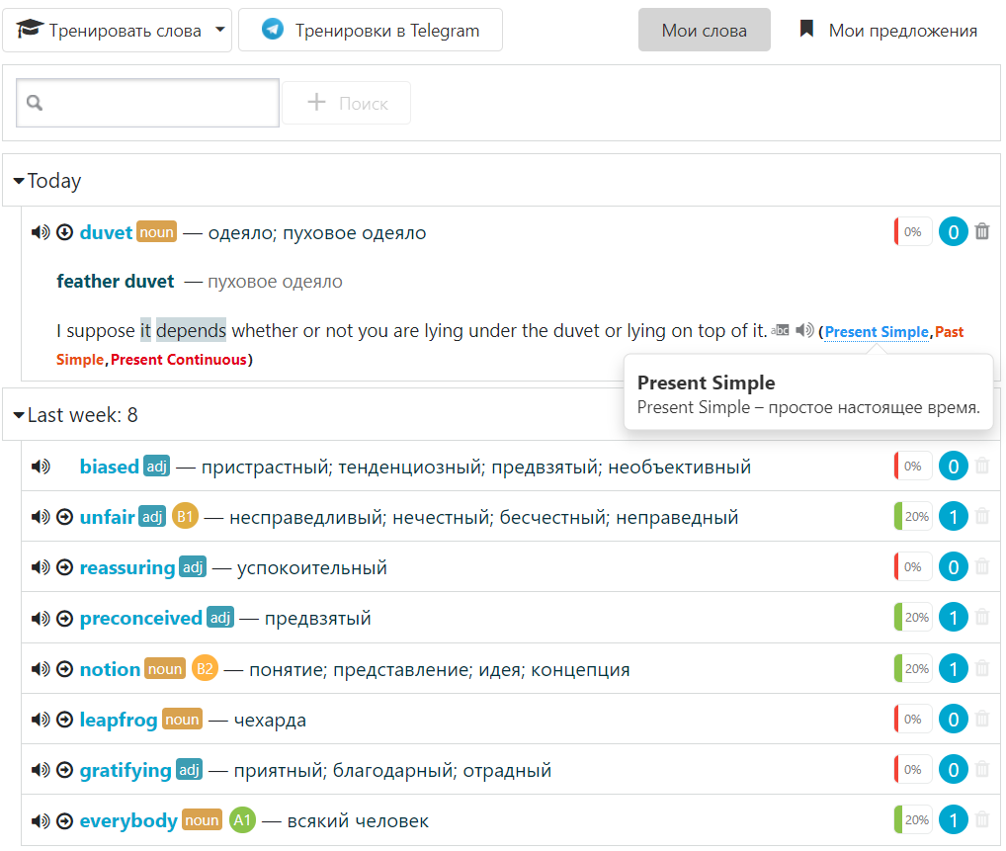The height and width of the screenshot is (851, 1006).
Task: Delete the word everybody via trash icon
Action: [981, 819]
